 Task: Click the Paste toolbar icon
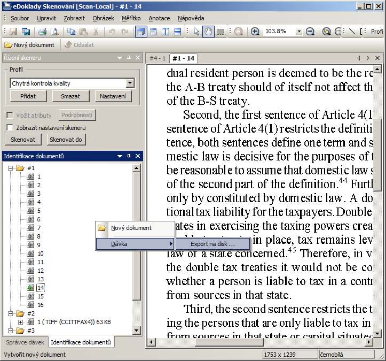coord(83,32)
